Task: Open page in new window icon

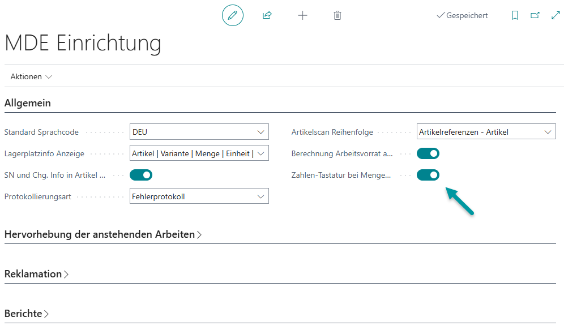Action: [535, 15]
